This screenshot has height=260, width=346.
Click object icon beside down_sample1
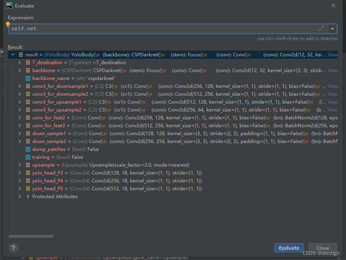click(28, 134)
